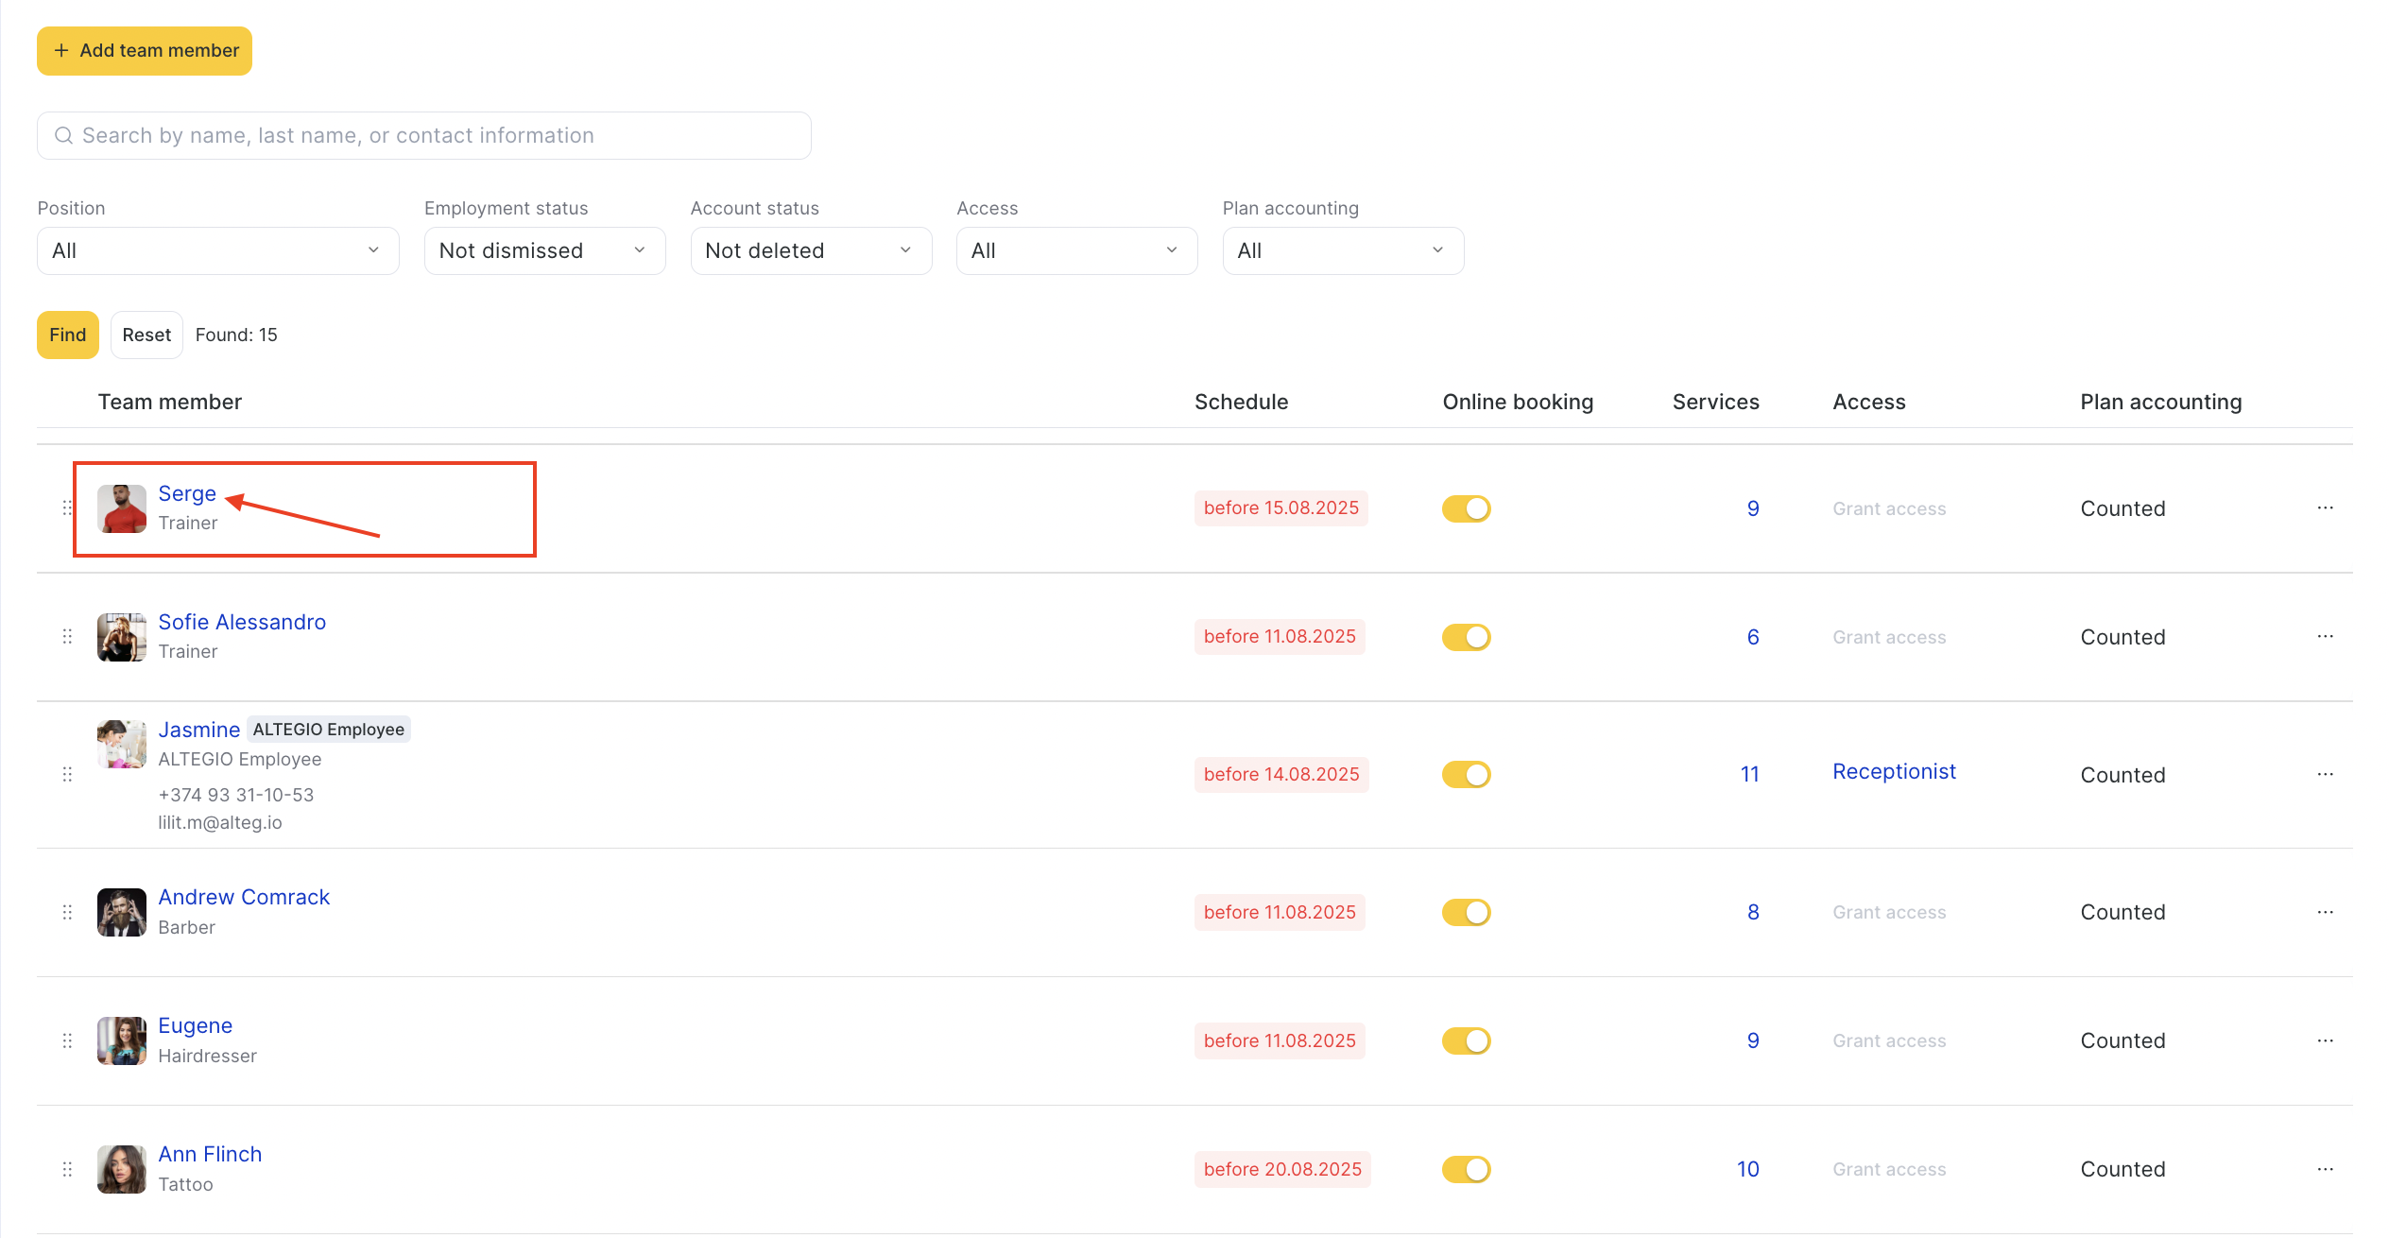Open the Receptionist access link for Jasmine

(1894, 771)
